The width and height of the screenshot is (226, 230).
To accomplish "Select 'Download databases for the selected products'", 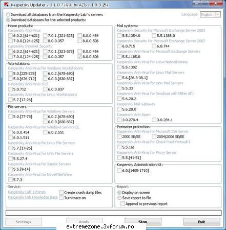I will (8, 20).
